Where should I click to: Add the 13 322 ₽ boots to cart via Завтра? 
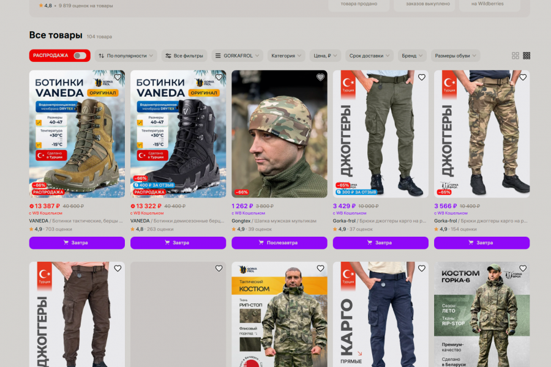tap(178, 243)
